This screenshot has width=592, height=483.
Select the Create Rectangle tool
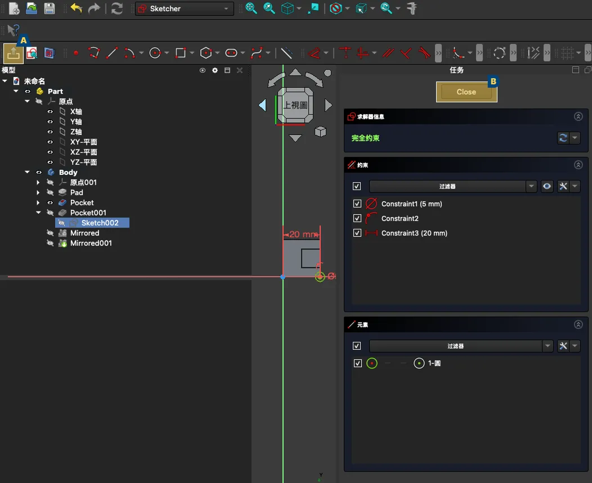[181, 53]
